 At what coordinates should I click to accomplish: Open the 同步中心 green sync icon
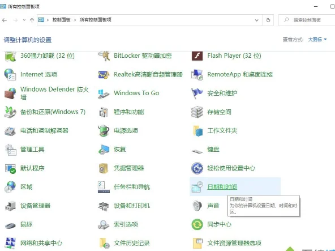[x=197, y=224]
